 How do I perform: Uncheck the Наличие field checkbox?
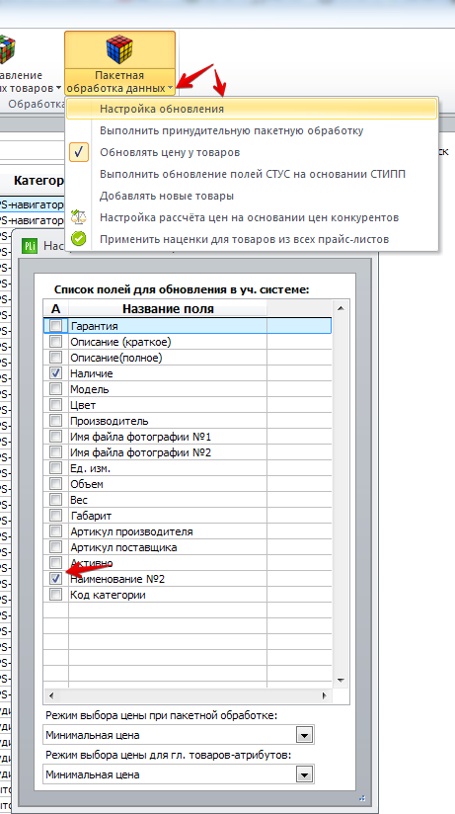click(56, 372)
